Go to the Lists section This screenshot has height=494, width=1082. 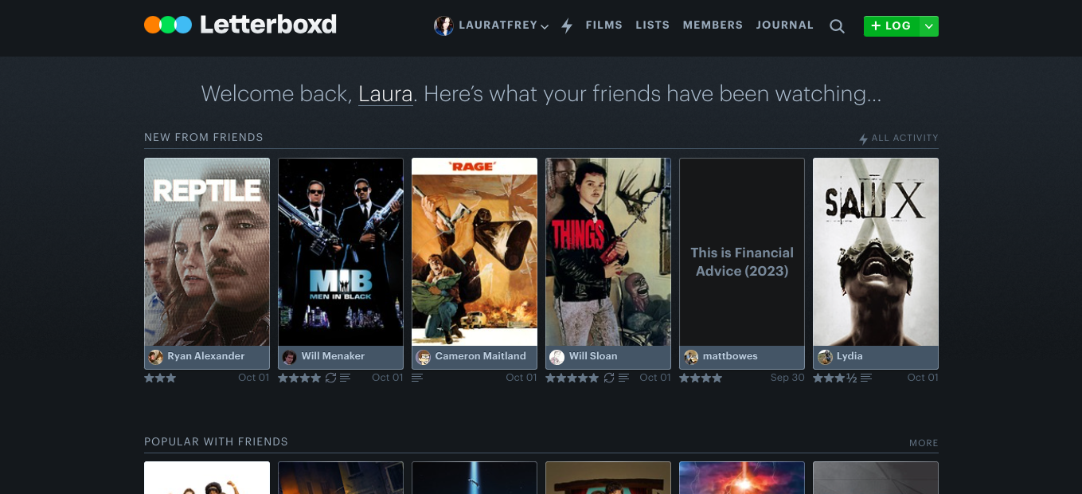(x=652, y=25)
